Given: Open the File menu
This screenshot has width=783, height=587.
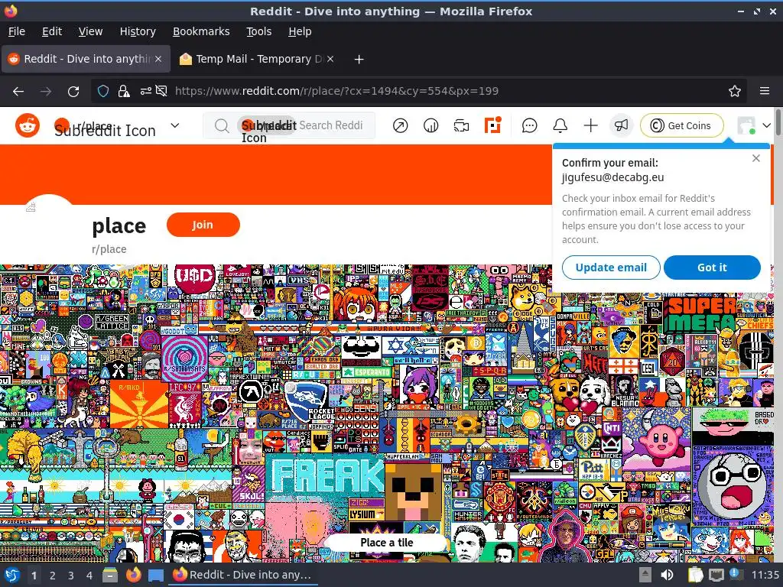Looking at the screenshot, I should point(17,31).
